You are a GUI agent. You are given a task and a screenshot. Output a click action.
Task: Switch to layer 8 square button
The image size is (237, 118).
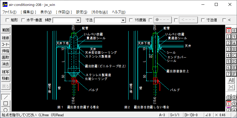pos(234,30)
